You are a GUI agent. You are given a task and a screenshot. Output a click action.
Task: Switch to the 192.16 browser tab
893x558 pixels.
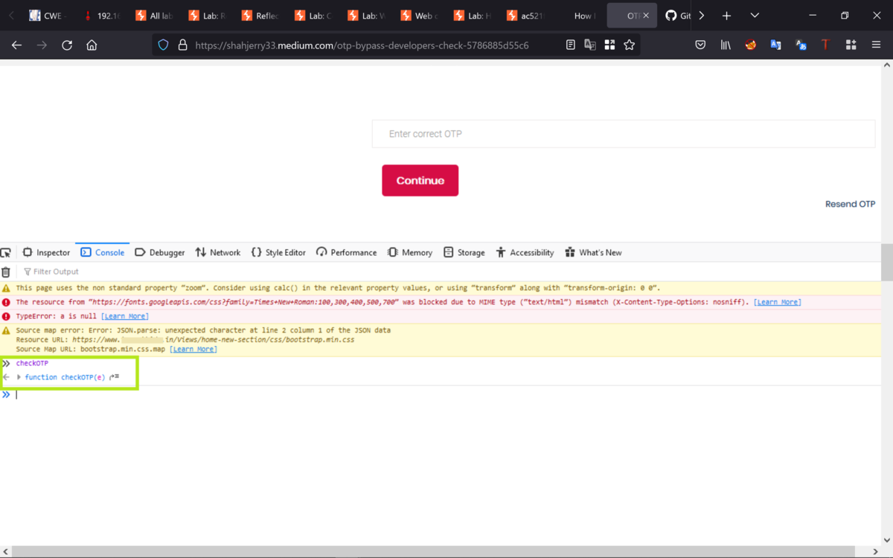[x=102, y=16]
